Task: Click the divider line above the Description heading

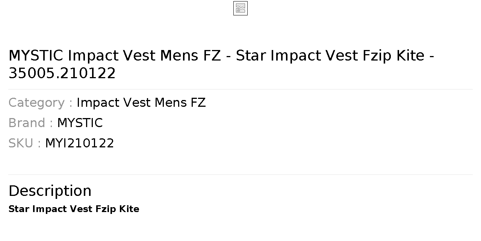Action: [240, 174]
